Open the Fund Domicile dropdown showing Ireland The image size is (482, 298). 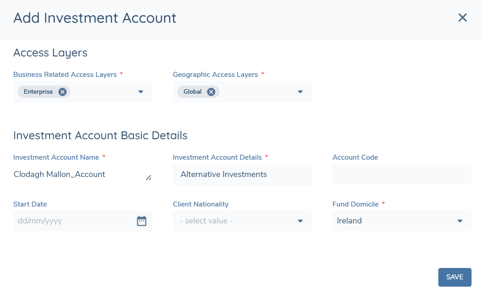coord(400,221)
